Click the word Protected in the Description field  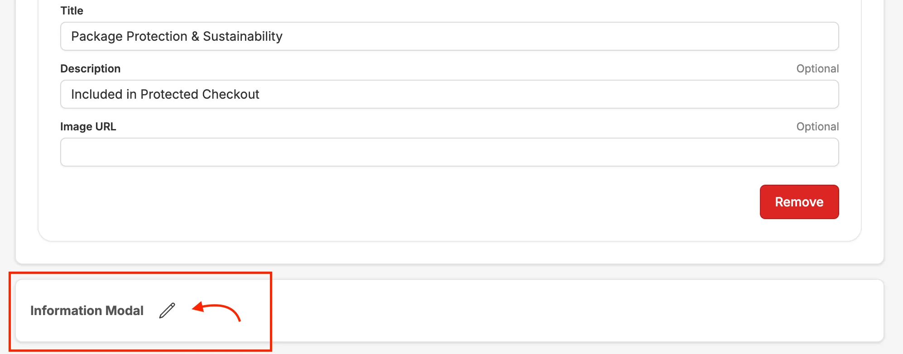[x=169, y=94]
